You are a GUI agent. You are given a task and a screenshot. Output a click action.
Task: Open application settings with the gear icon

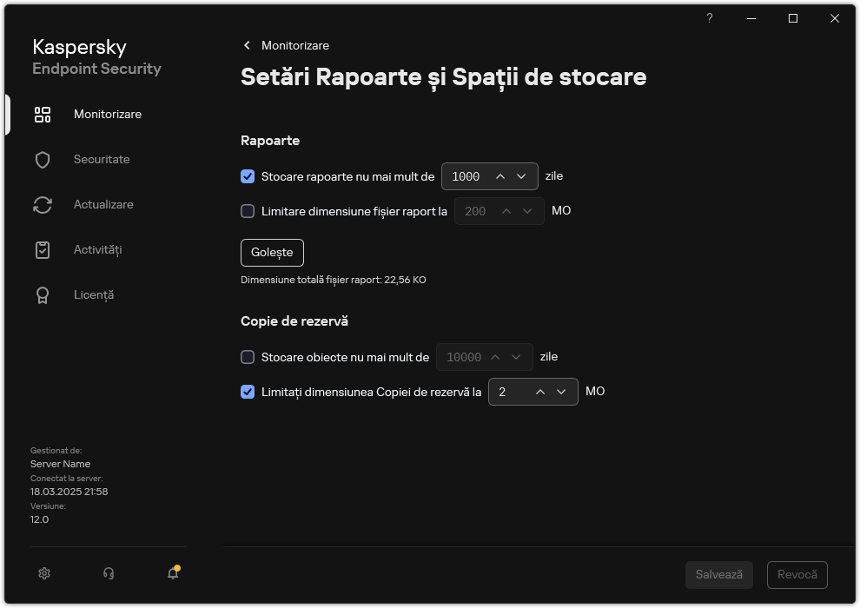[x=43, y=573]
